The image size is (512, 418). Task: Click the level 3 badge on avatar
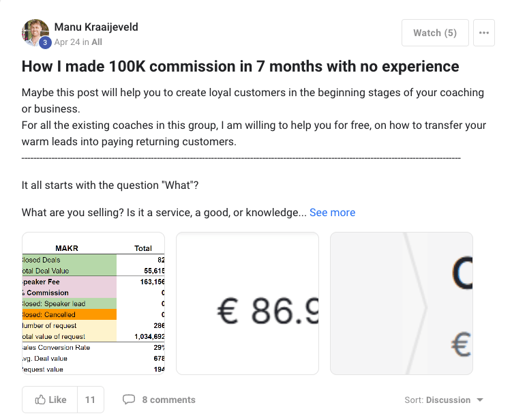pos(45,42)
